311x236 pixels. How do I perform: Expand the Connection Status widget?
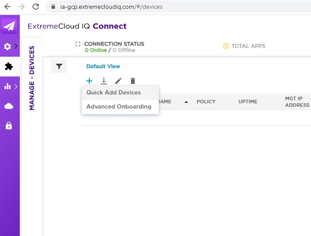tap(78, 44)
